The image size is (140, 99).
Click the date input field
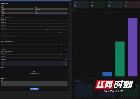pos(51,9)
